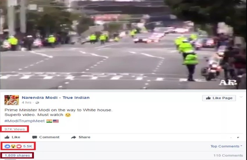Click the 97K Views count
This screenshot has width=247, height=160.
click(15, 129)
